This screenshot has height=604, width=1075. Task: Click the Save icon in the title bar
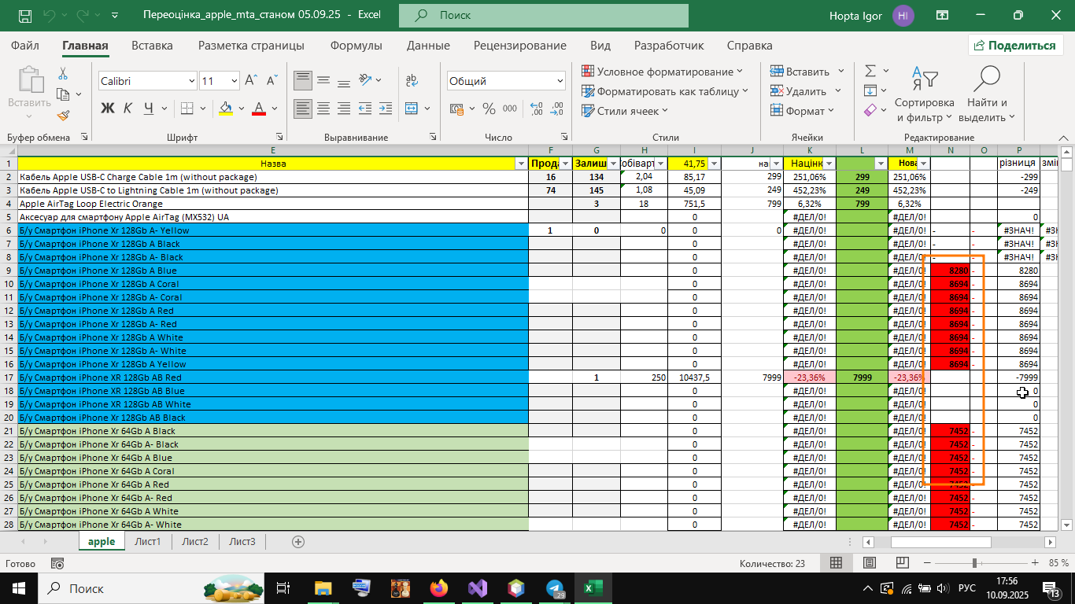pyautogui.click(x=25, y=15)
